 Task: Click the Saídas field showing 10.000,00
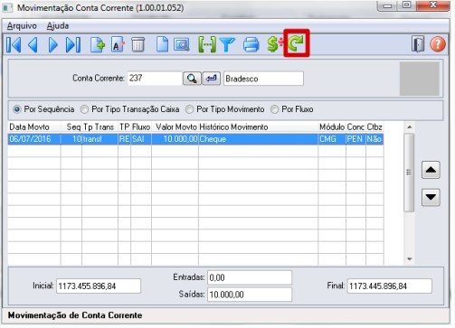tap(250, 295)
